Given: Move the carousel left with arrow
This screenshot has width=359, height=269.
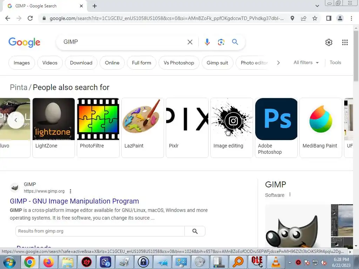Looking at the screenshot, I should (x=15, y=120).
